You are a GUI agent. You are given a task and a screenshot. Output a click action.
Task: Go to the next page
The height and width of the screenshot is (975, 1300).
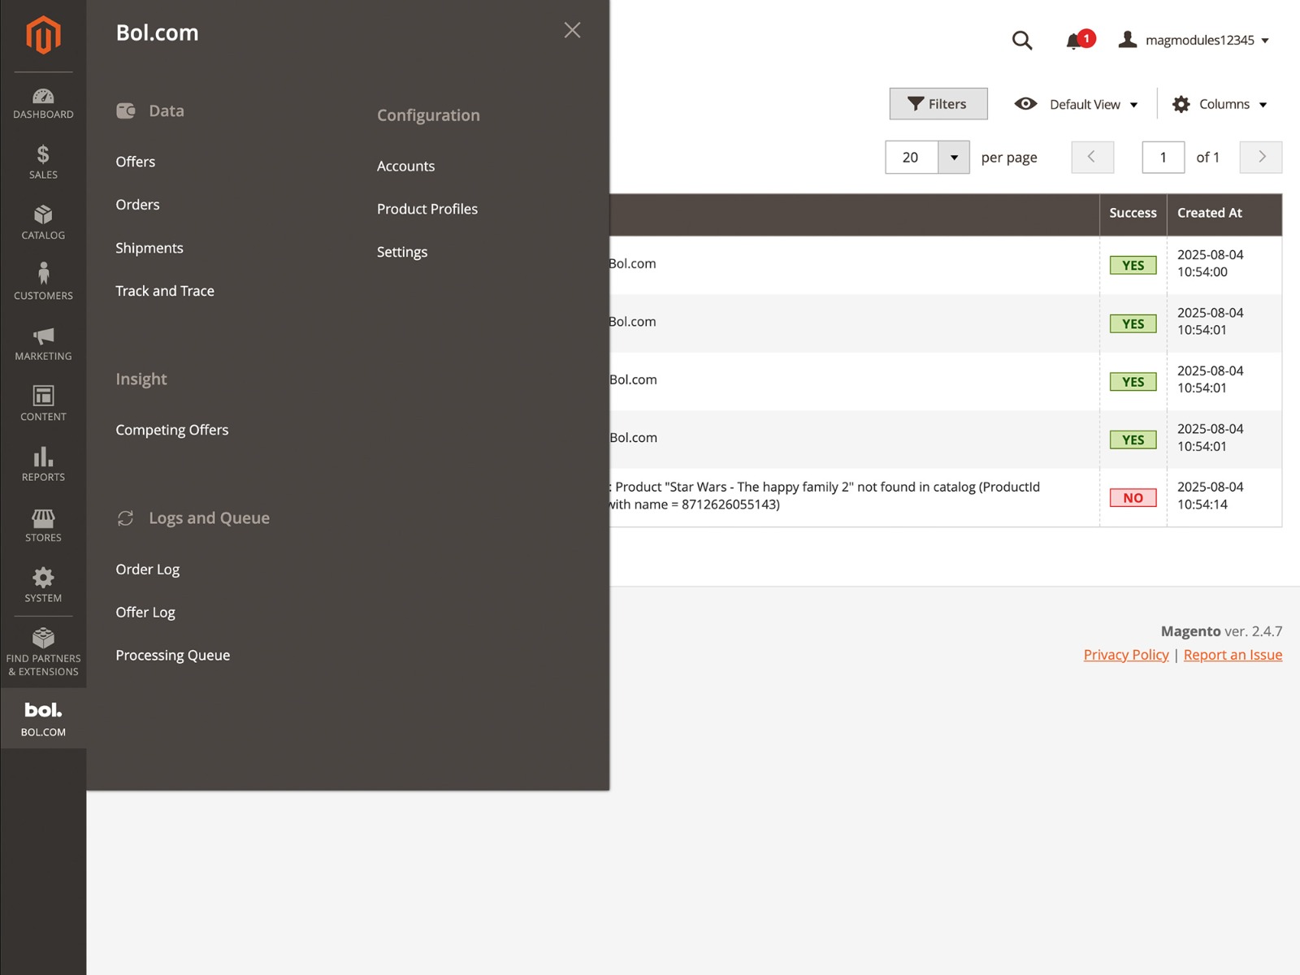click(x=1261, y=157)
